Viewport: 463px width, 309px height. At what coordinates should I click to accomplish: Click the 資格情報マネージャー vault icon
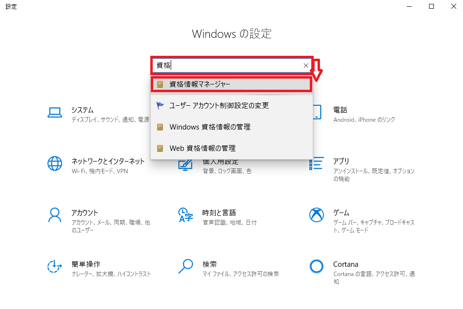(x=160, y=84)
